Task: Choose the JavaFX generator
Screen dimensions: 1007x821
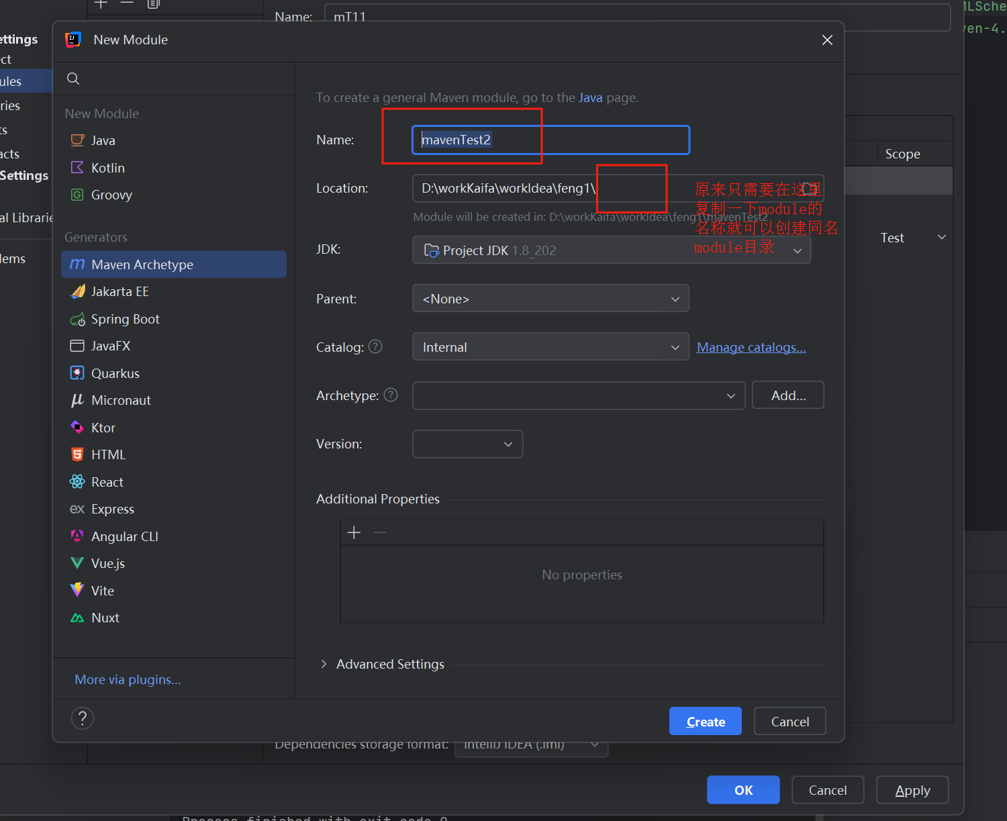Action: (x=174, y=346)
